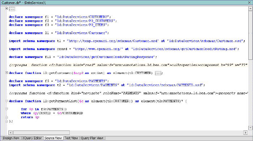Switch to the Design View tab
The image size is (253, 141).
tap(11, 138)
